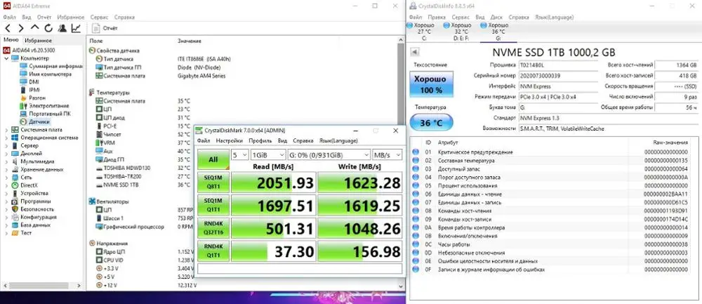The image size is (702, 304).
Task: Open the Избранное menu in AIDA64 menu bar
Action: 71,17
